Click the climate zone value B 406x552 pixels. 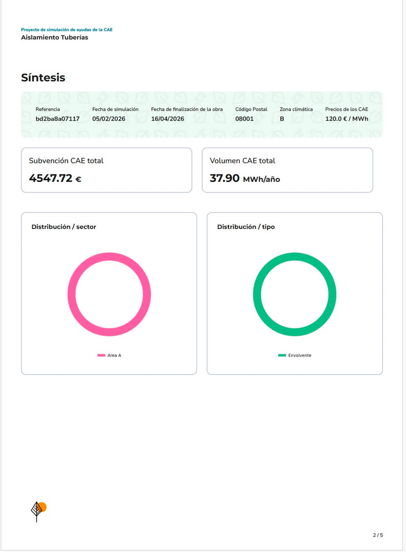[282, 119]
